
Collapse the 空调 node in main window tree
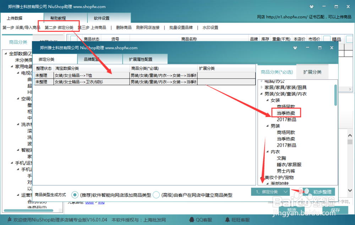coord(18,98)
